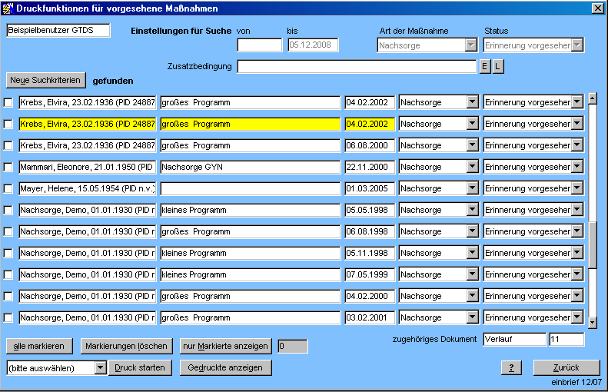Go back with the 'Zurück' button
Screen dimensions: 608x392
566,367
